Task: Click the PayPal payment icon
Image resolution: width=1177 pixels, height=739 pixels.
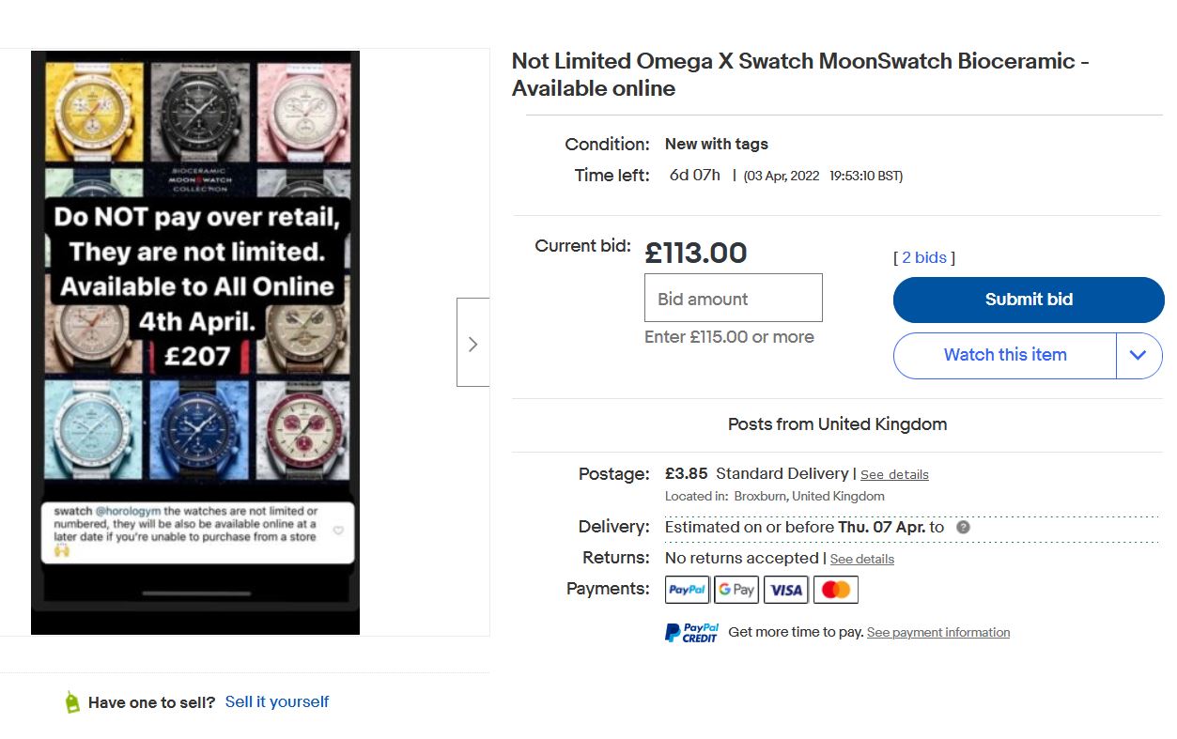Action: point(687,590)
